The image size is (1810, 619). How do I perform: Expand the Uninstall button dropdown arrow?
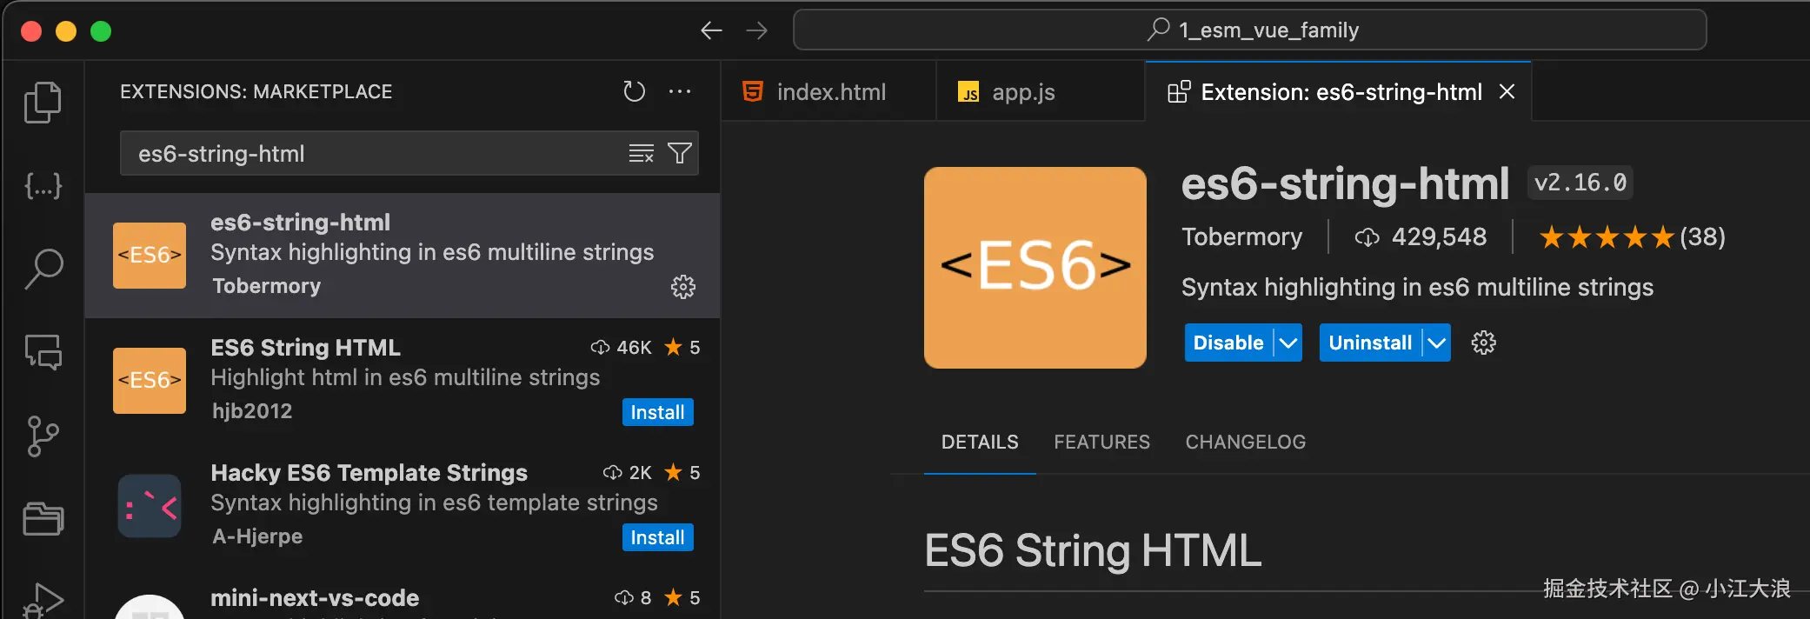point(1437,343)
